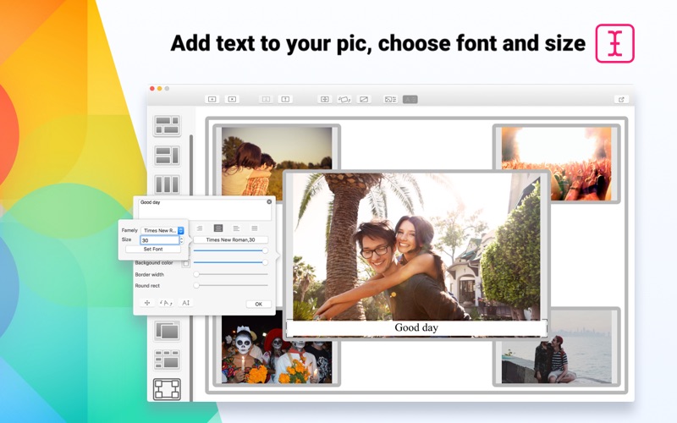This screenshot has height=423, width=677.
Task: Click the fit-to-frame toolbar icon
Action: coord(325,99)
